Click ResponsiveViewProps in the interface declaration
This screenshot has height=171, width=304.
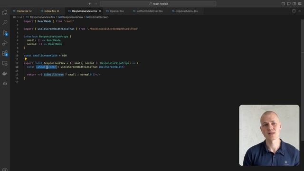click(x=54, y=37)
